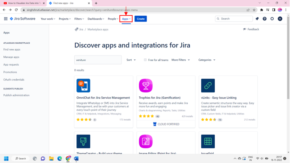
Task: Open OmniChat for Jira Service Management title
Action: click(103, 98)
